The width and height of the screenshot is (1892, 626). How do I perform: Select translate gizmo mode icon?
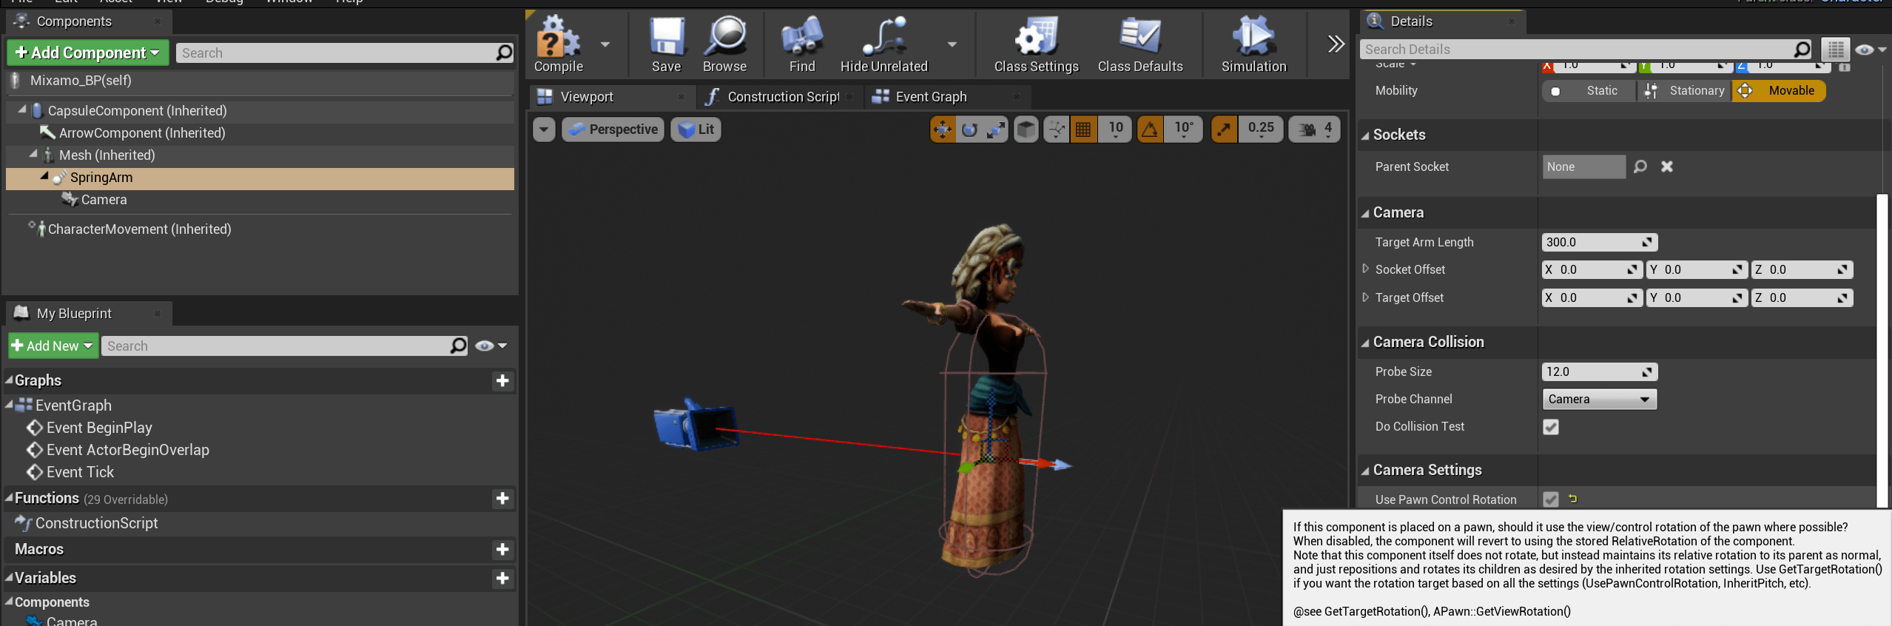tap(943, 129)
